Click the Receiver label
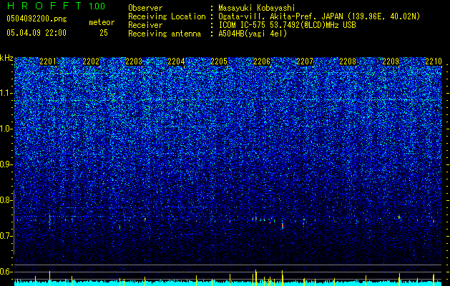The width and height of the screenshot is (450, 286). tap(145, 25)
